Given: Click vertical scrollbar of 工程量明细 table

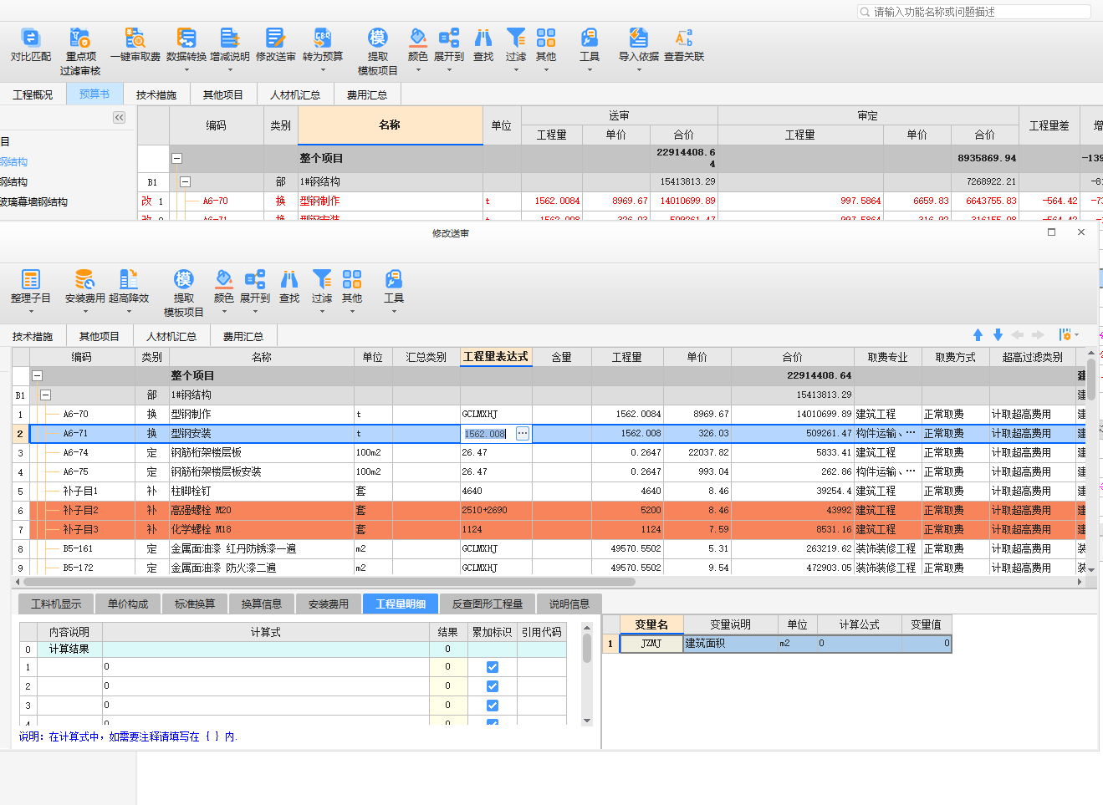Looking at the screenshot, I should [x=587, y=649].
